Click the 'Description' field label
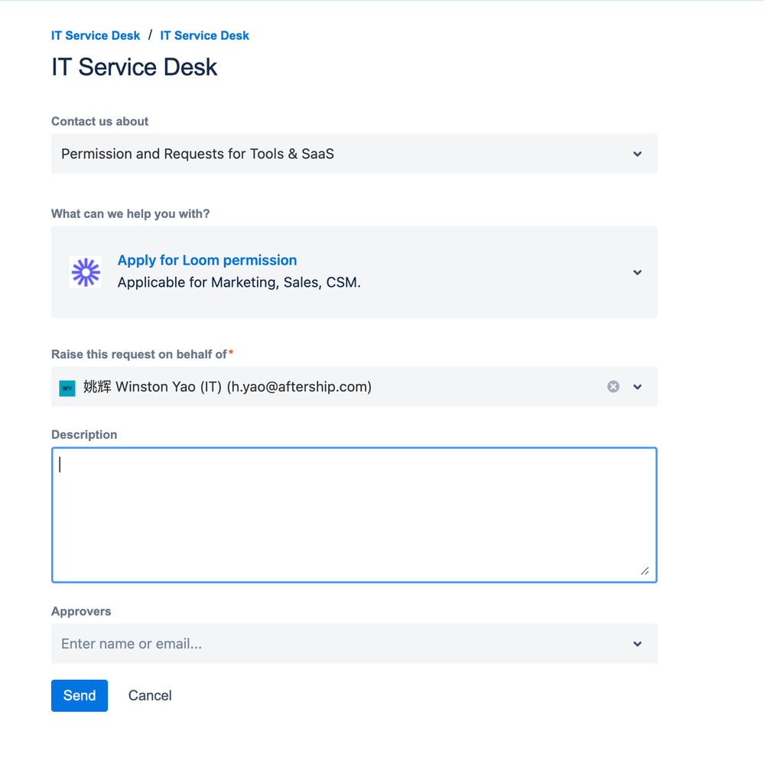Viewport: 764px width, 764px height. [x=84, y=434]
